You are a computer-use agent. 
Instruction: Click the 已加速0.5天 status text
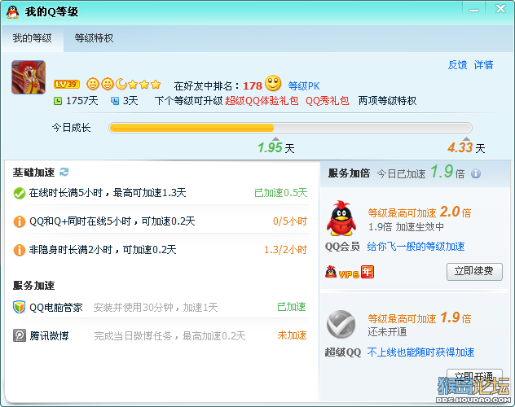[x=281, y=193]
